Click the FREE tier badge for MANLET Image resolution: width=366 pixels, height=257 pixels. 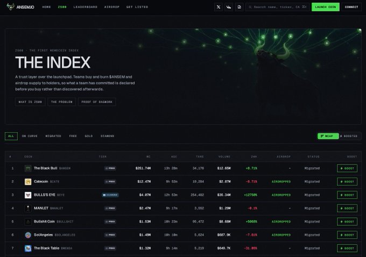coord(110,208)
